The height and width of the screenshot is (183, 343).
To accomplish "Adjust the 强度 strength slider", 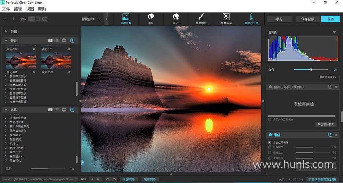I will pos(311,70).
